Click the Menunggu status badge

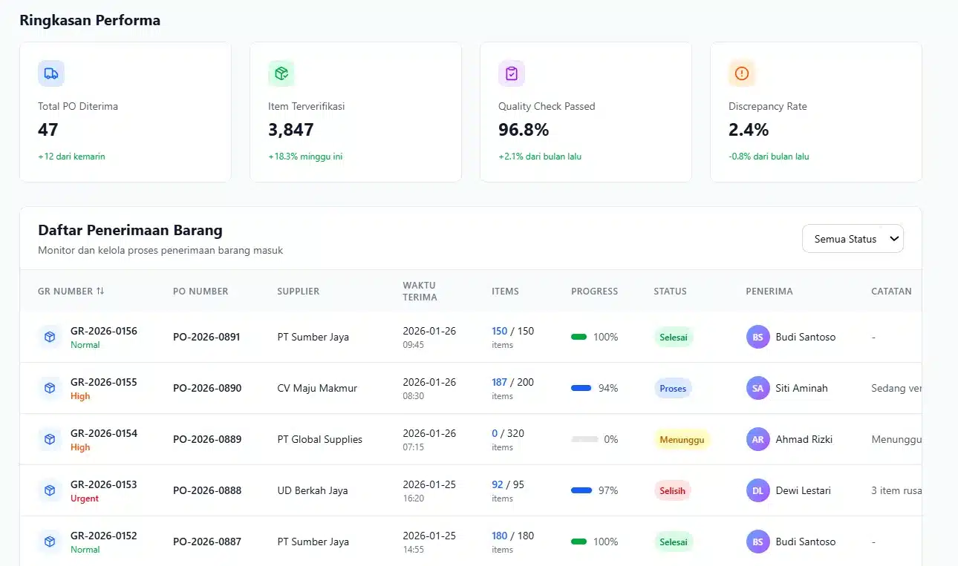coord(681,439)
